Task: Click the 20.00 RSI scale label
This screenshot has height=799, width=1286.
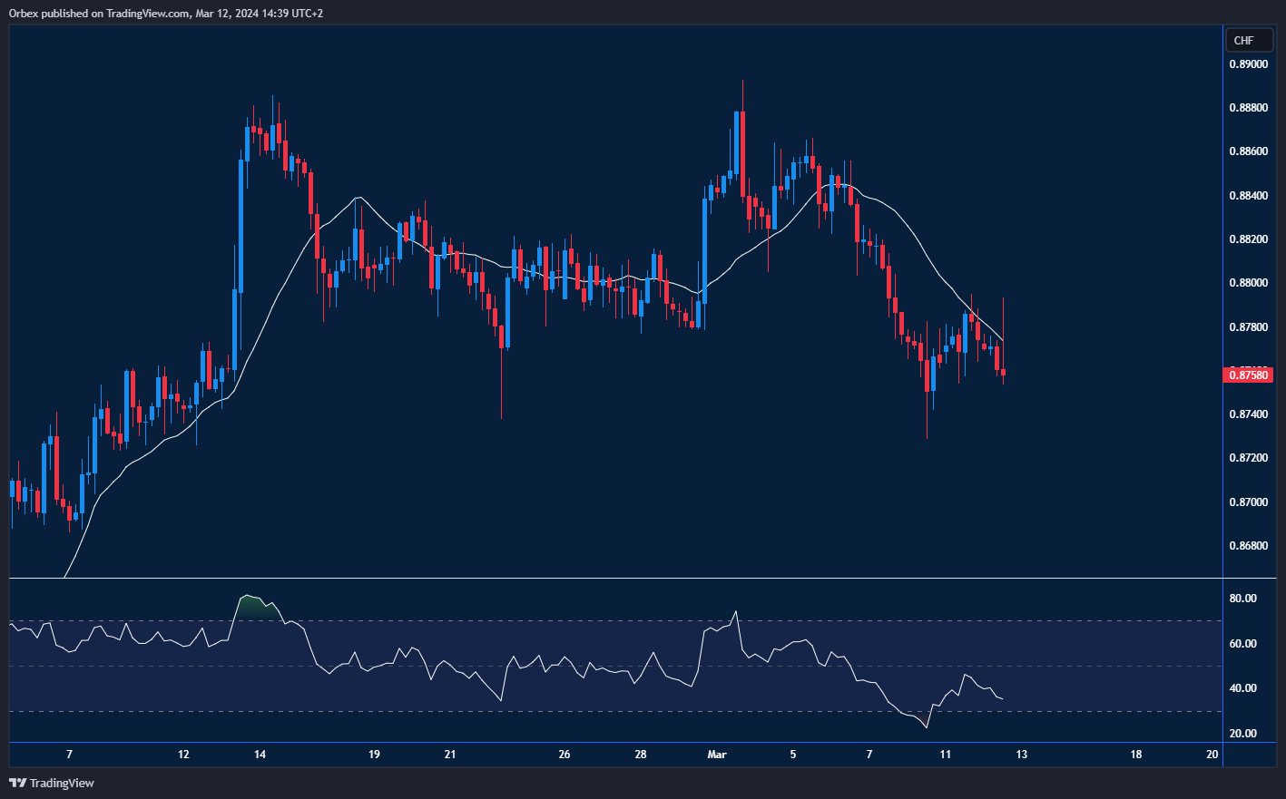Action: 1242,734
